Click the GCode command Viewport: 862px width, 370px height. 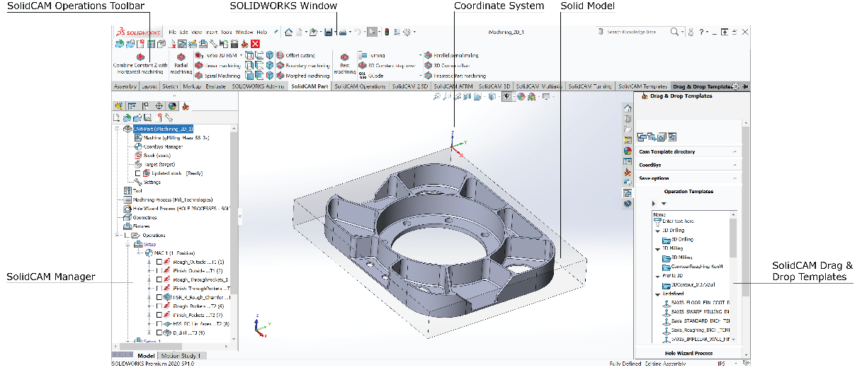point(373,75)
